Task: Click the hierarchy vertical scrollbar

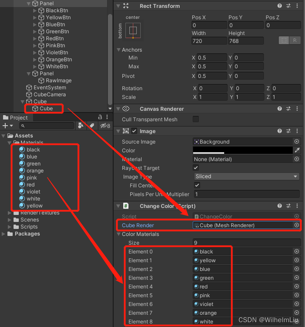Action: click(x=110, y=60)
